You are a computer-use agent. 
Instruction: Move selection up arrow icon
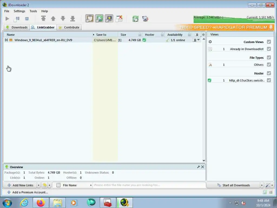(x=53, y=18)
